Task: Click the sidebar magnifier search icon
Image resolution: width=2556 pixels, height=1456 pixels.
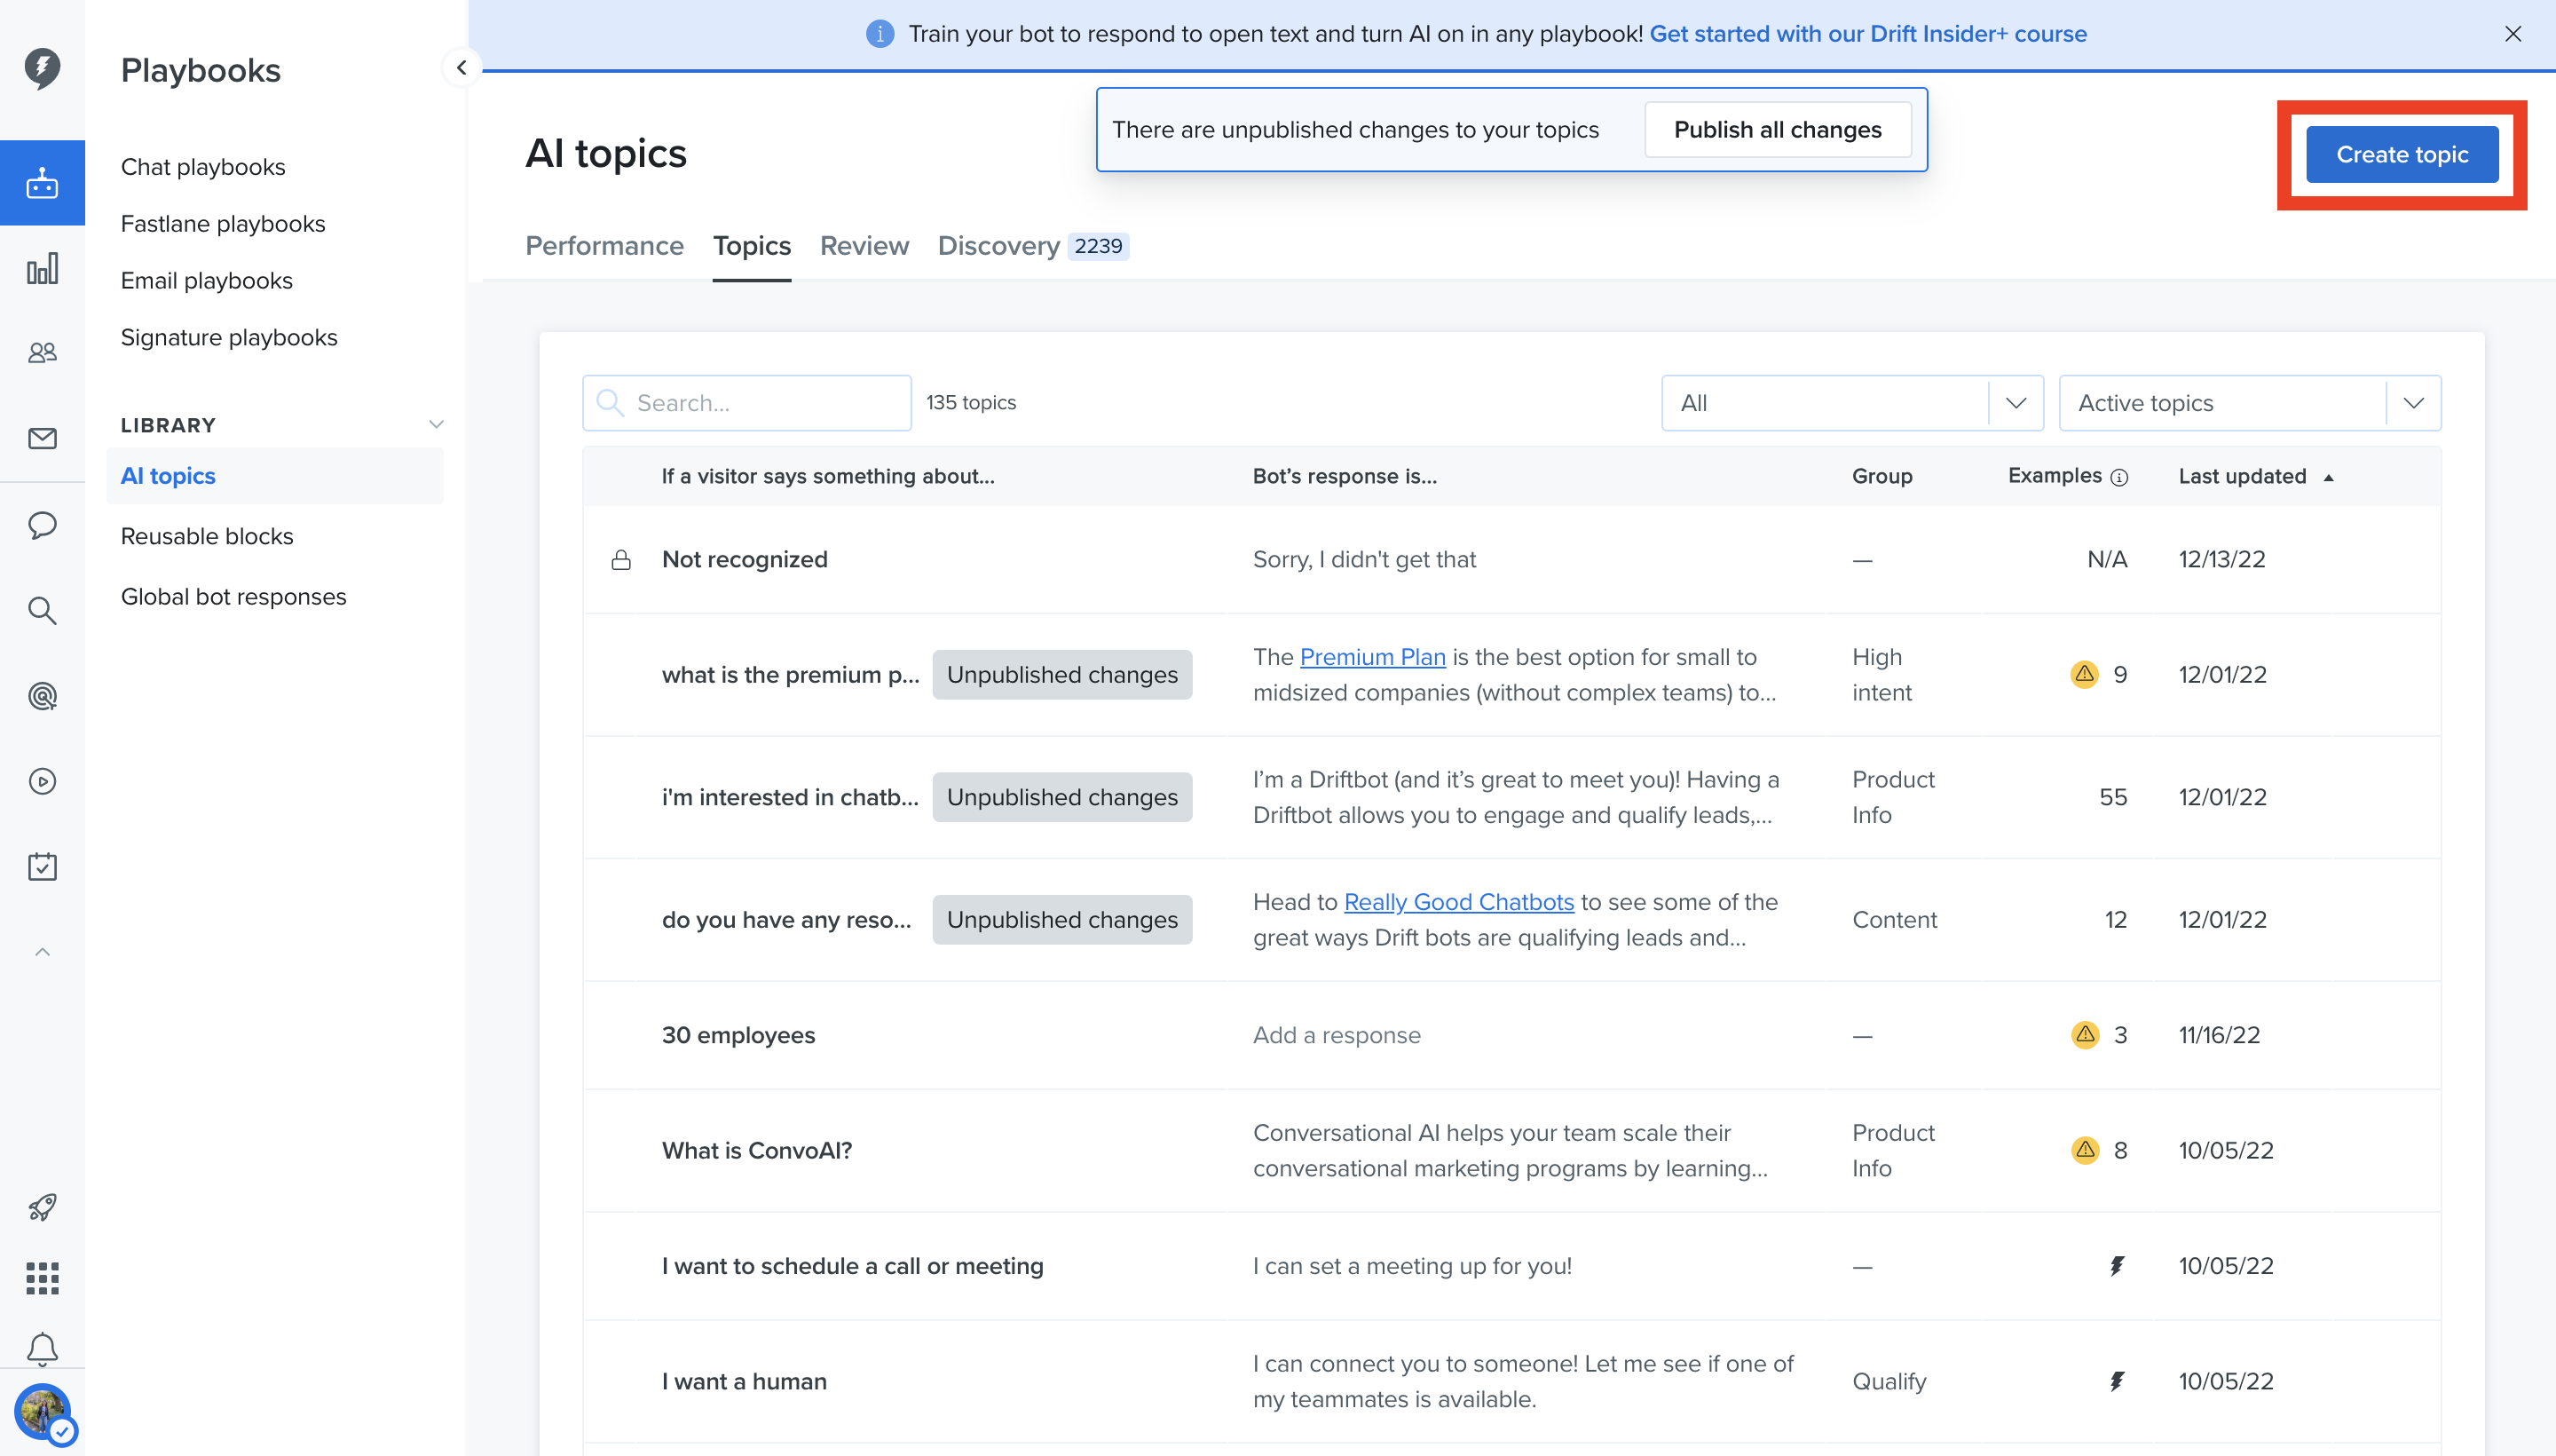Action: pyautogui.click(x=42, y=610)
